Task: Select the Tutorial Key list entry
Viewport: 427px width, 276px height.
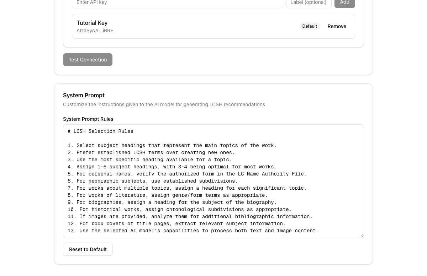Action: (x=213, y=26)
